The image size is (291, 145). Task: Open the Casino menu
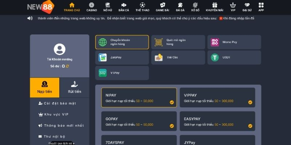tap(92, 7)
